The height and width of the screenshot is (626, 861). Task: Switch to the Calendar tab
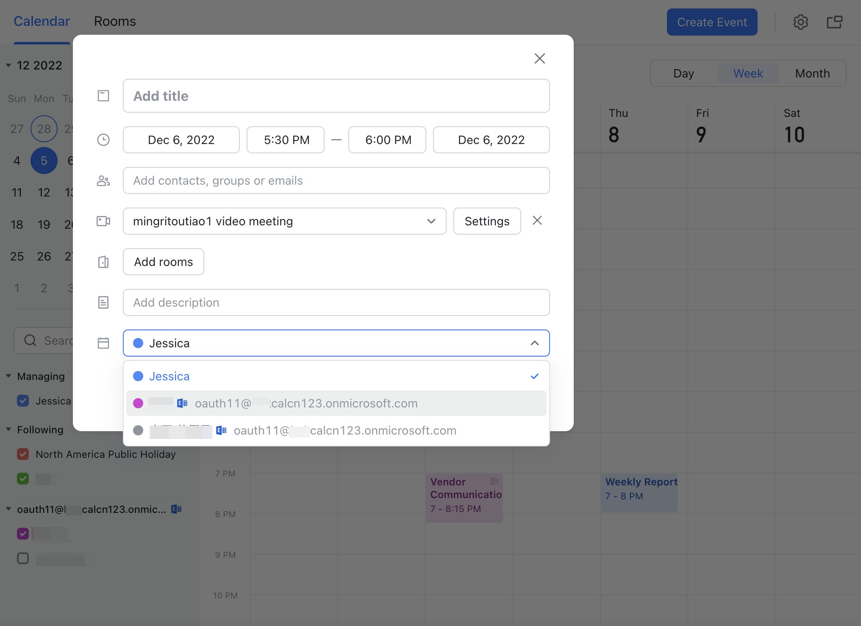[42, 20]
